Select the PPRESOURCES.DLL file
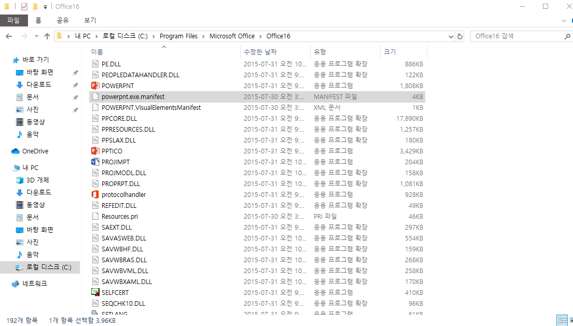Image resolution: width=573 pixels, height=326 pixels. 257,129
